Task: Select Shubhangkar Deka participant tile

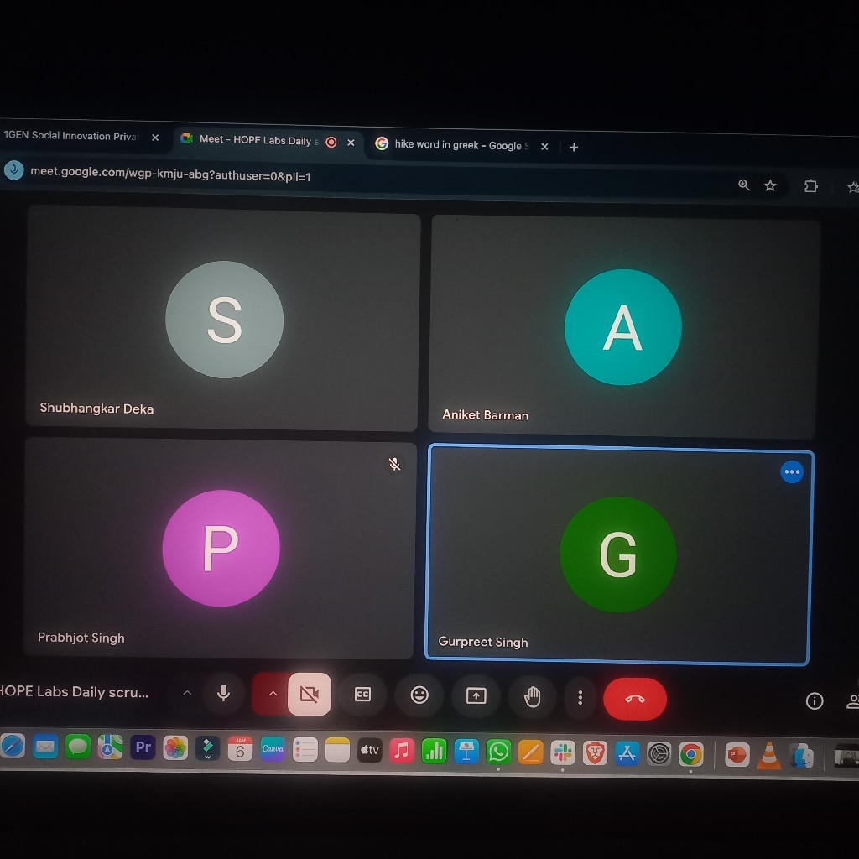Action: pyautogui.click(x=222, y=318)
